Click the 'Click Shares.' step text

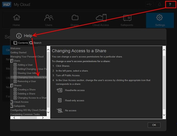click(63, 66)
